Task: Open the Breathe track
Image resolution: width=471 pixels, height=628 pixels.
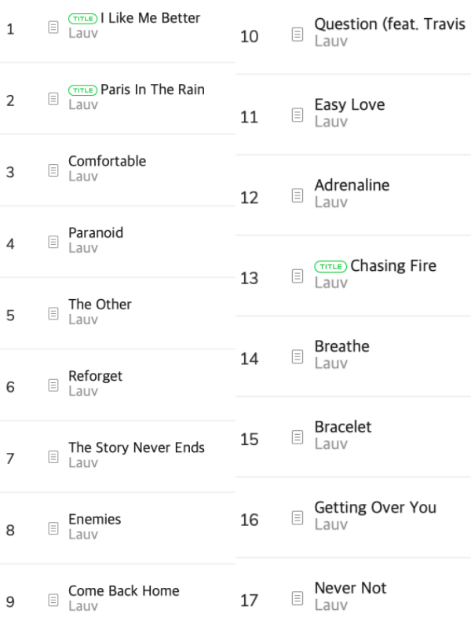Action: (x=341, y=346)
